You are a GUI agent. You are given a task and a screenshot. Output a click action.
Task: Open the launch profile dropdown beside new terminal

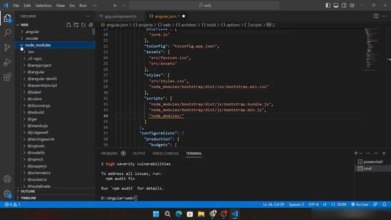(361, 153)
